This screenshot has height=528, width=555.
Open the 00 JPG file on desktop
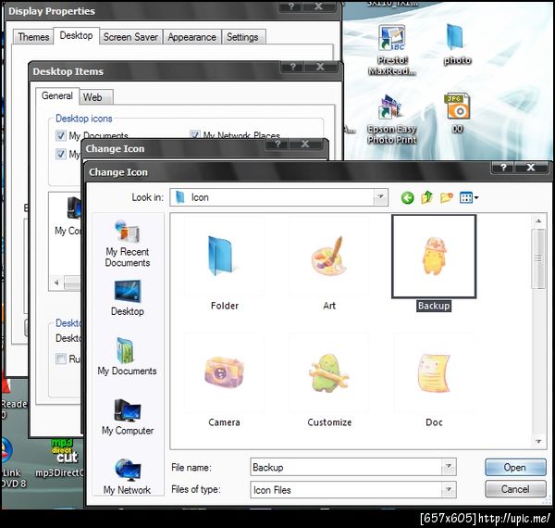point(457,113)
